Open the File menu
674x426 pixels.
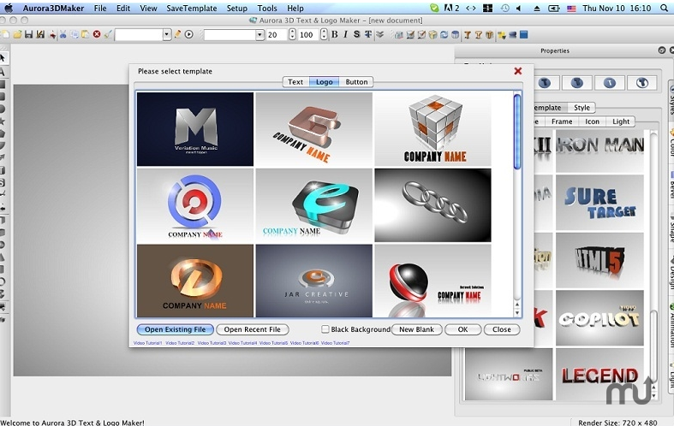point(100,9)
